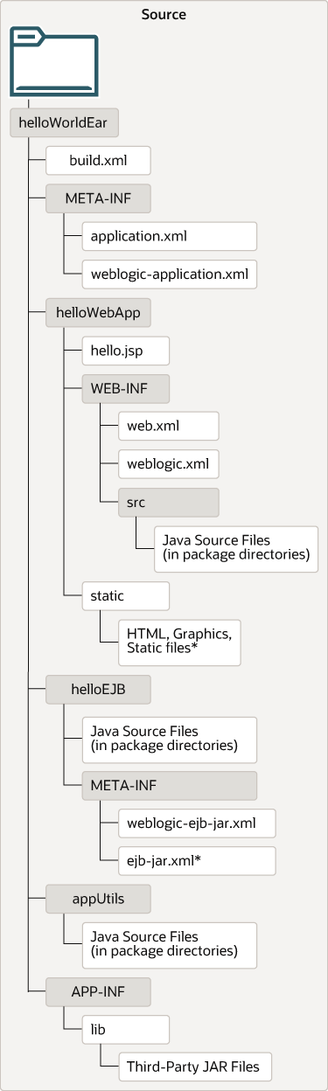Select the web.xml file
This screenshot has width=328, height=1091.
click(160, 425)
